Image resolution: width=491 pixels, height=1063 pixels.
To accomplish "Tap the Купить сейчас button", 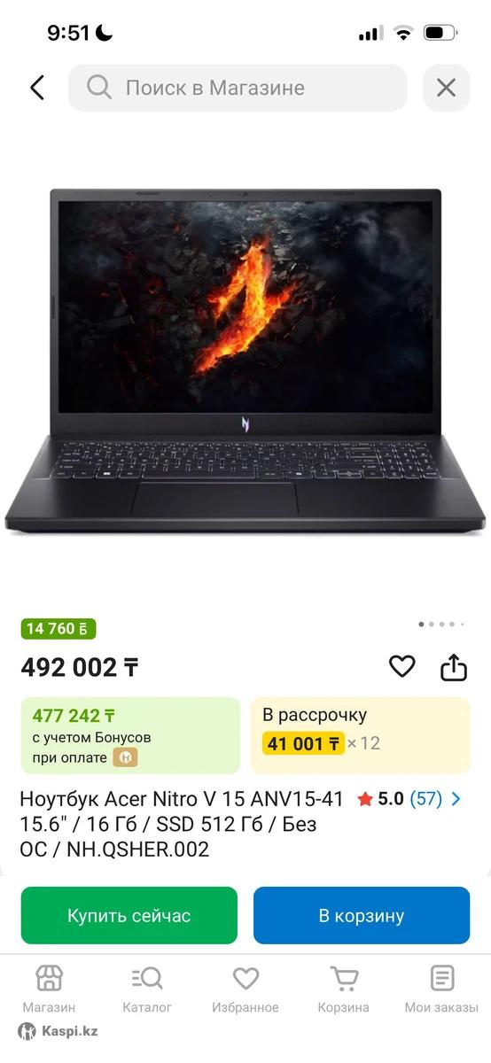I will [x=129, y=915].
